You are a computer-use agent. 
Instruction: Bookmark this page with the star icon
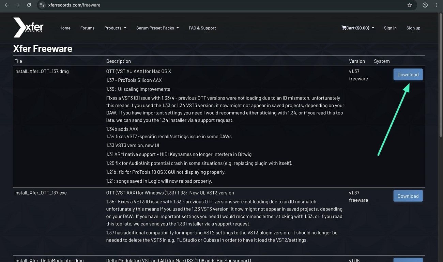tap(410, 5)
